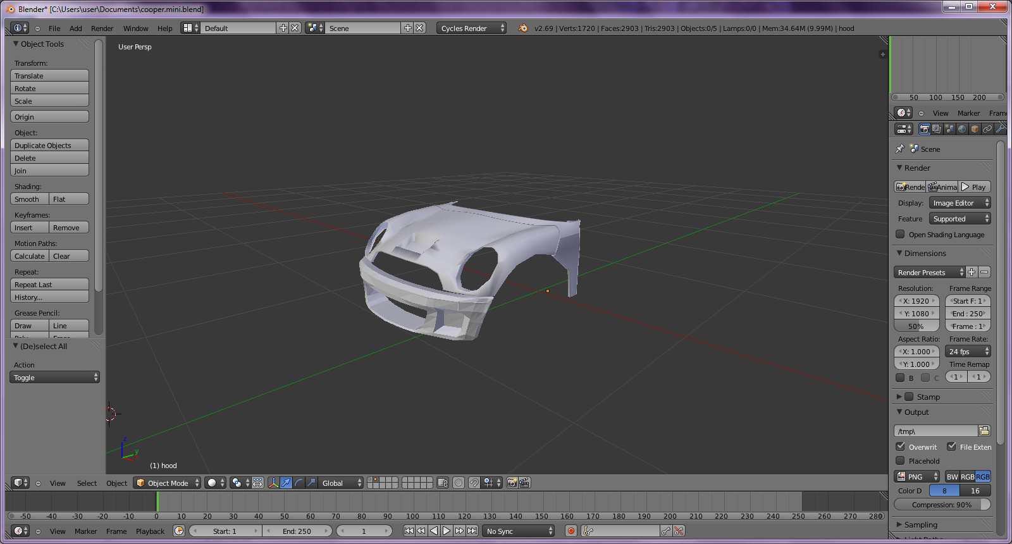Play the animation in reverse

click(434, 531)
